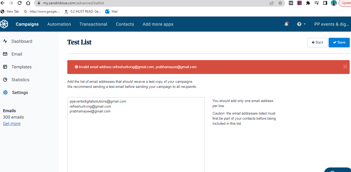Dismiss the invalid email error banner

tap(345, 67)
